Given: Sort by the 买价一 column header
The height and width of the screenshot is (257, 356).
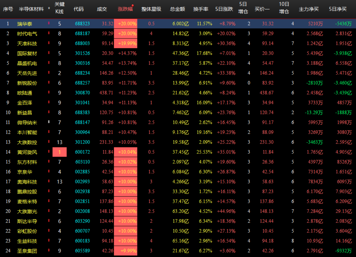Looking at the screenshot, I should (262, 9).
